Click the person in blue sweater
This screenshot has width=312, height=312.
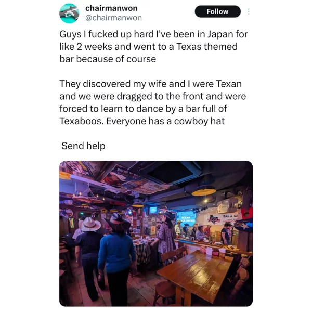pyautogui.click(x=117, y=257)
